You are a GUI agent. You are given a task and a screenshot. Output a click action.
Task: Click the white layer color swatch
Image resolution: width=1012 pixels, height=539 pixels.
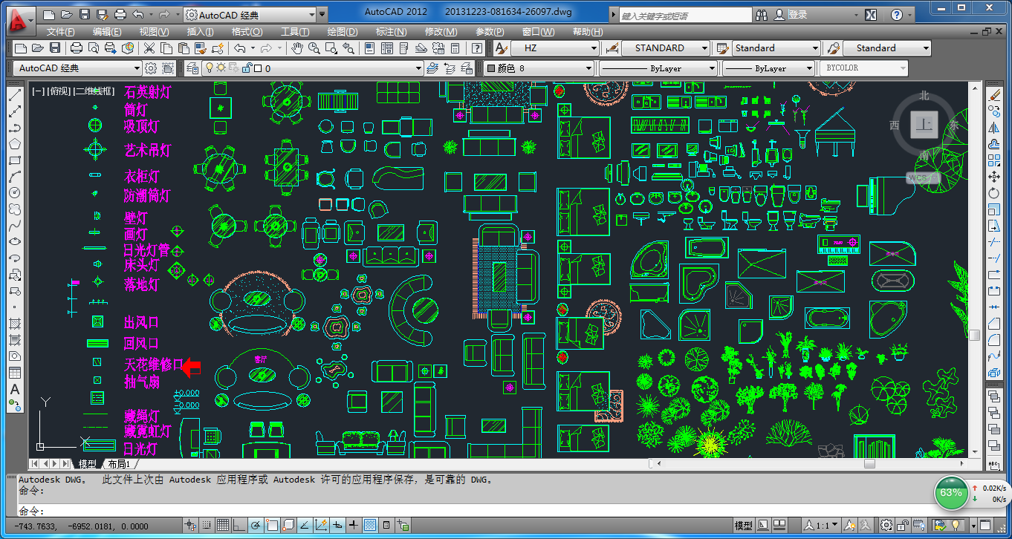(x=257, y=68)
